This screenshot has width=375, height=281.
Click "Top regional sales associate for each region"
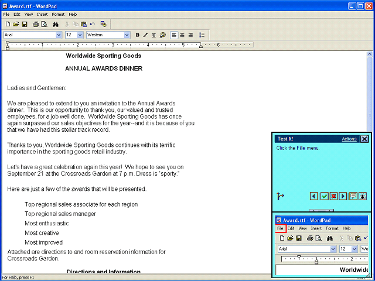[x=81, y=204]
